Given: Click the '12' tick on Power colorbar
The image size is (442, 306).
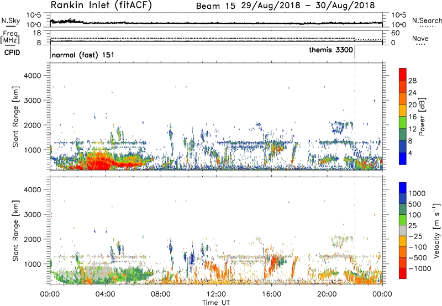Looking at the screenshot, I should click(412, 129).
